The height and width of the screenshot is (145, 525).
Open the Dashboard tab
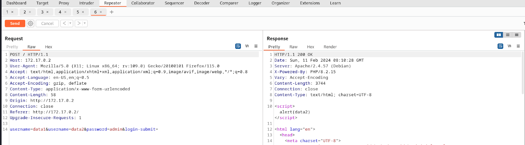tap(16, 3)
